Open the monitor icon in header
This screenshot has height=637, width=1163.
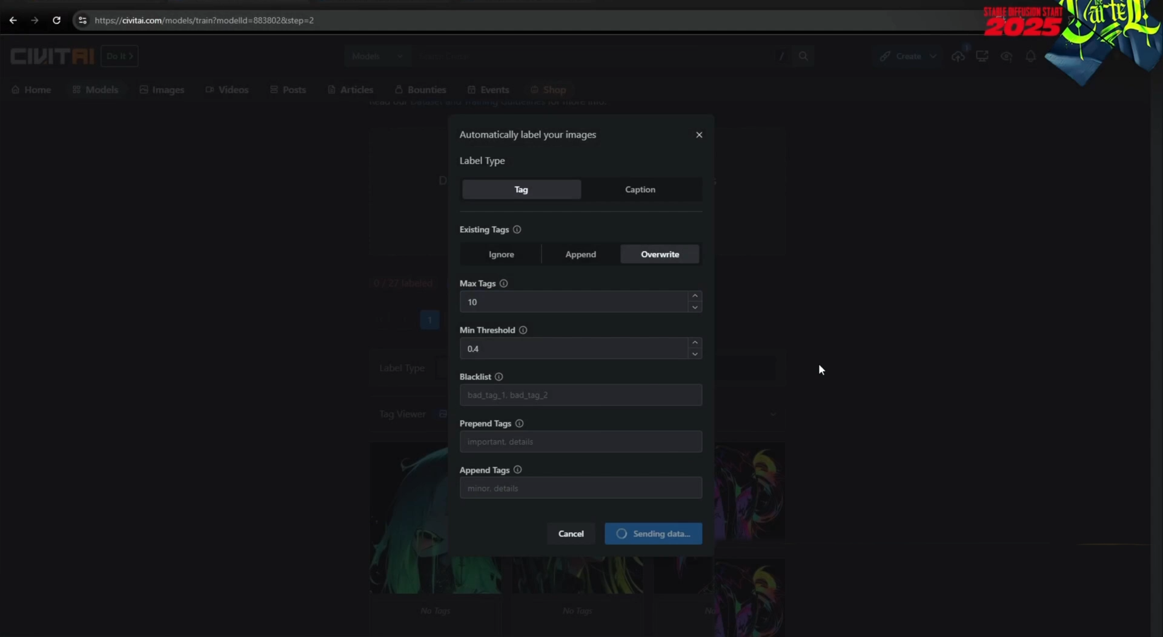[982, 56]
